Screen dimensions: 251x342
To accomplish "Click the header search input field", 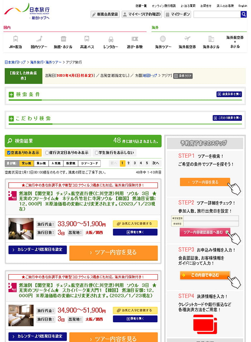I will tap(217, 14).
